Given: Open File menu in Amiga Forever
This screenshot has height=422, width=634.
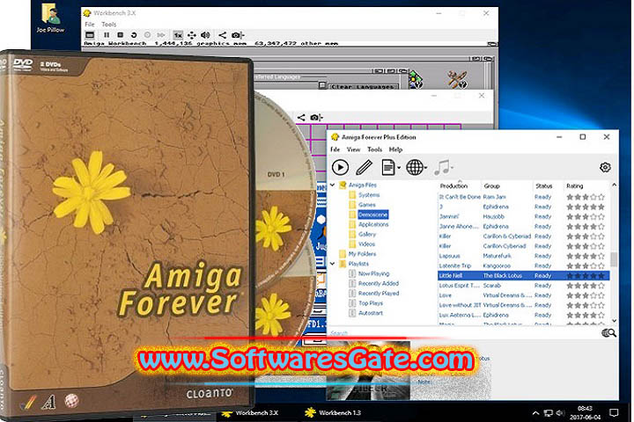Looking at the screenshot, I should 335,149.
